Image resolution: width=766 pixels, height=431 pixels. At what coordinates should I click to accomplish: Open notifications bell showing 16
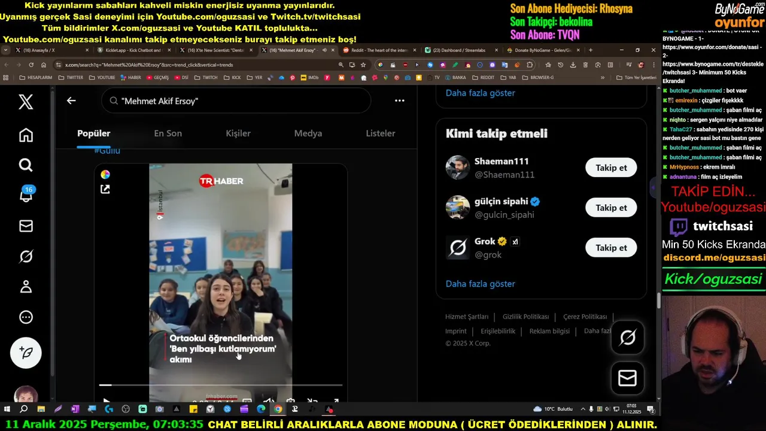tap(26, 195)
